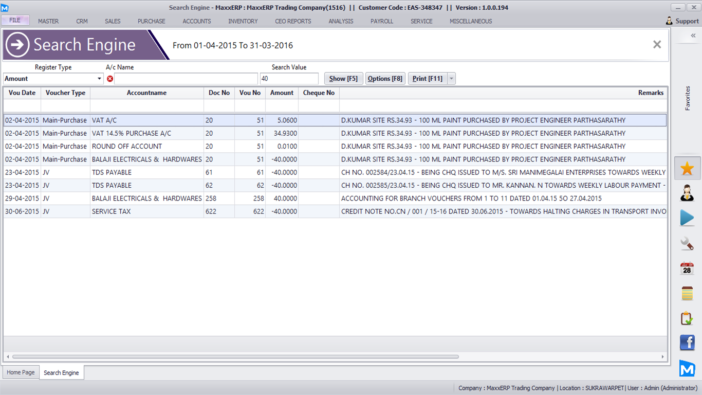Click the Options [F8] button
Viewport: 702px width, 395px height.
click(x=385, y=79)
